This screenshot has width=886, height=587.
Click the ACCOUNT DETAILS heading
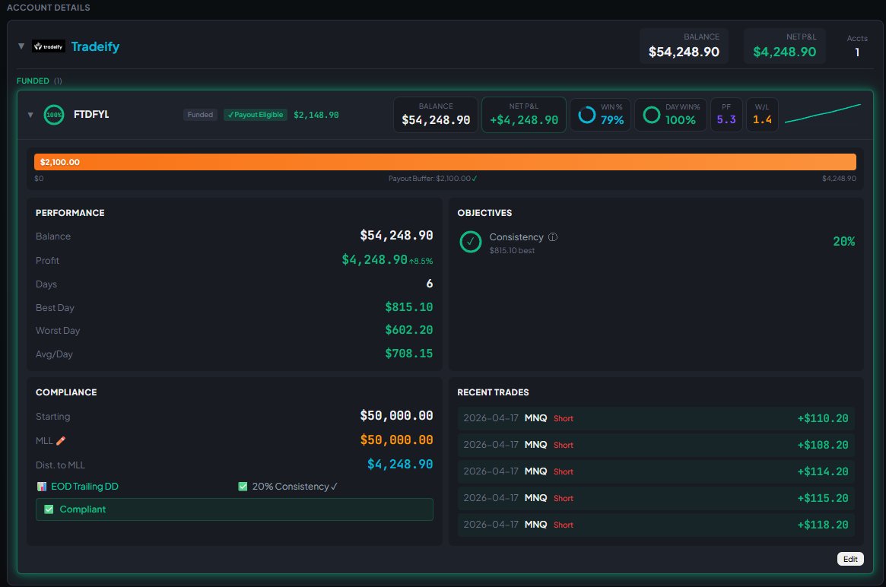48,8
